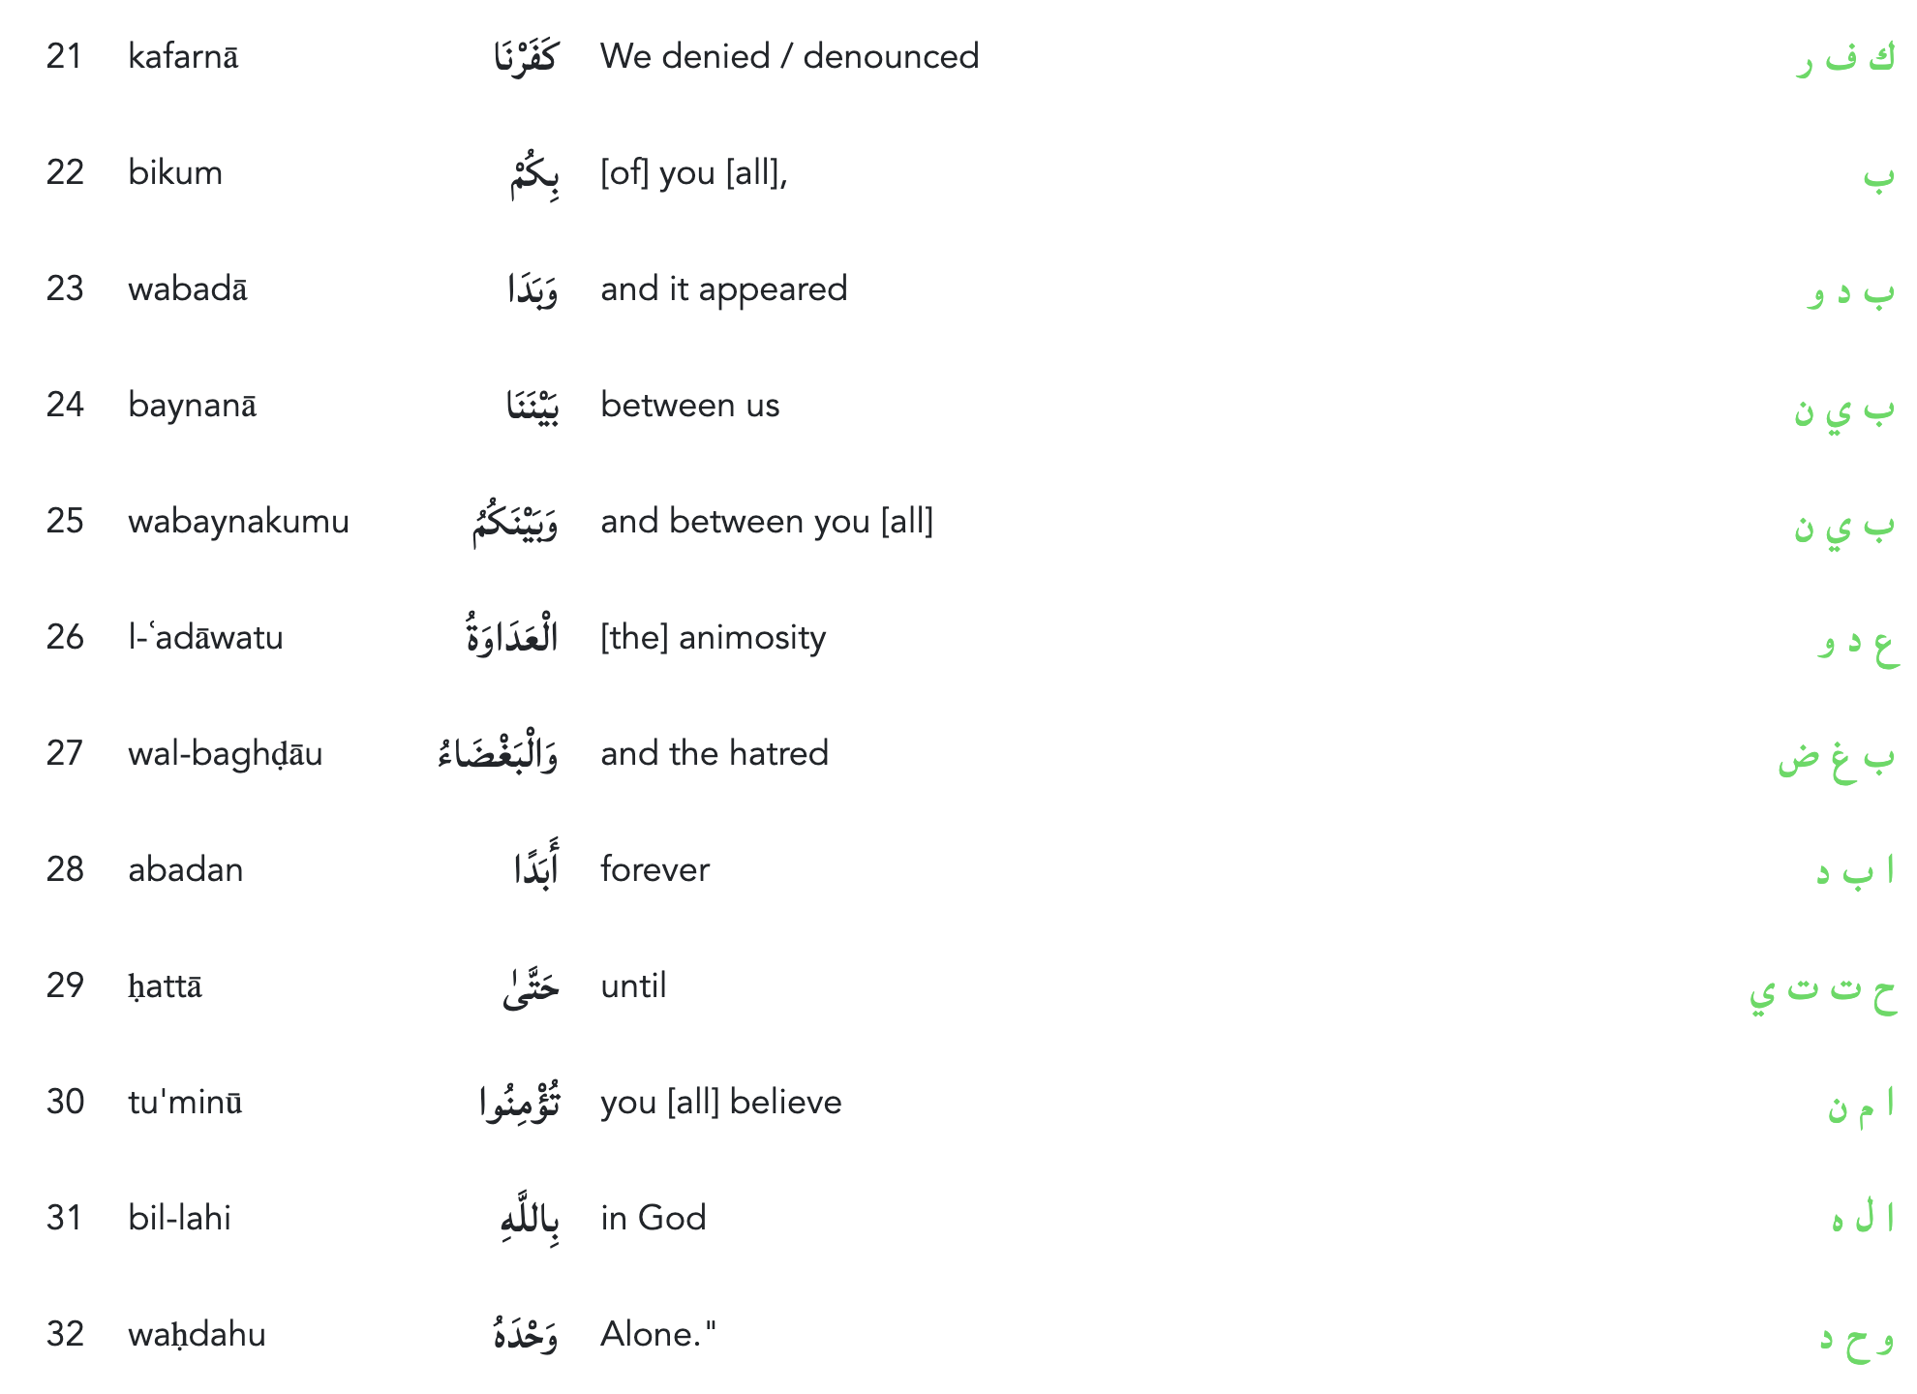Click the root link in row 24
The height and width of the screenshot is (1394, 1917).
1843,410
